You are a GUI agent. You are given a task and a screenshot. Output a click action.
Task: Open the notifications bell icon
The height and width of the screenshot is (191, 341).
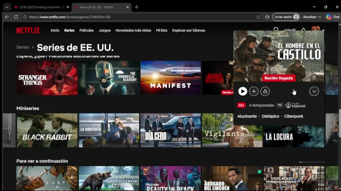pos(304,29)
